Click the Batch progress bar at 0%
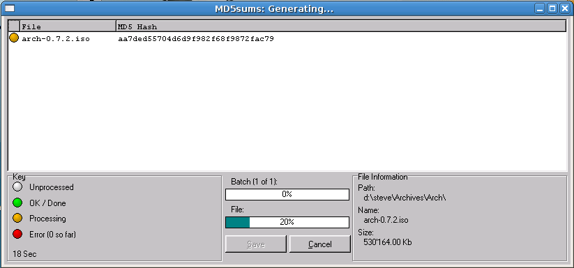 [287, 194]
